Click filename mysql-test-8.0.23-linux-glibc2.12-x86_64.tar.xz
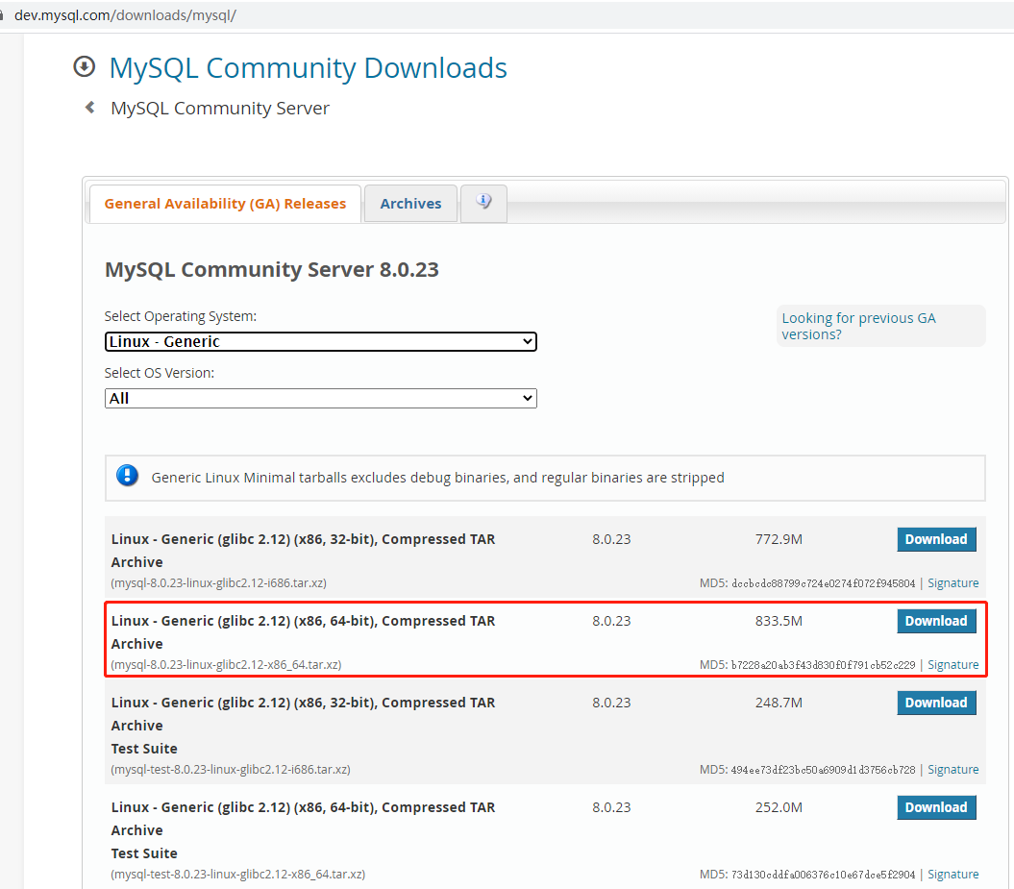This screenshot has height=889, width=1014. 238,875
